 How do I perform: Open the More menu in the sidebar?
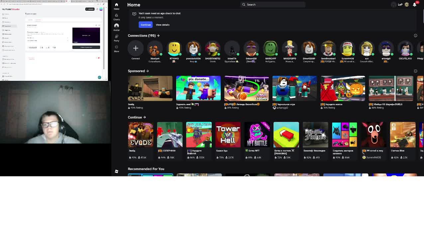coord(116,49)
